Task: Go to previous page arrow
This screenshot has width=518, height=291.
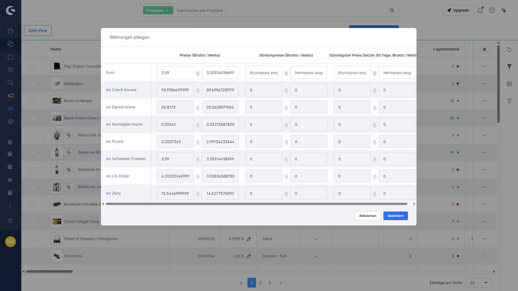Action: click(241, 283)
